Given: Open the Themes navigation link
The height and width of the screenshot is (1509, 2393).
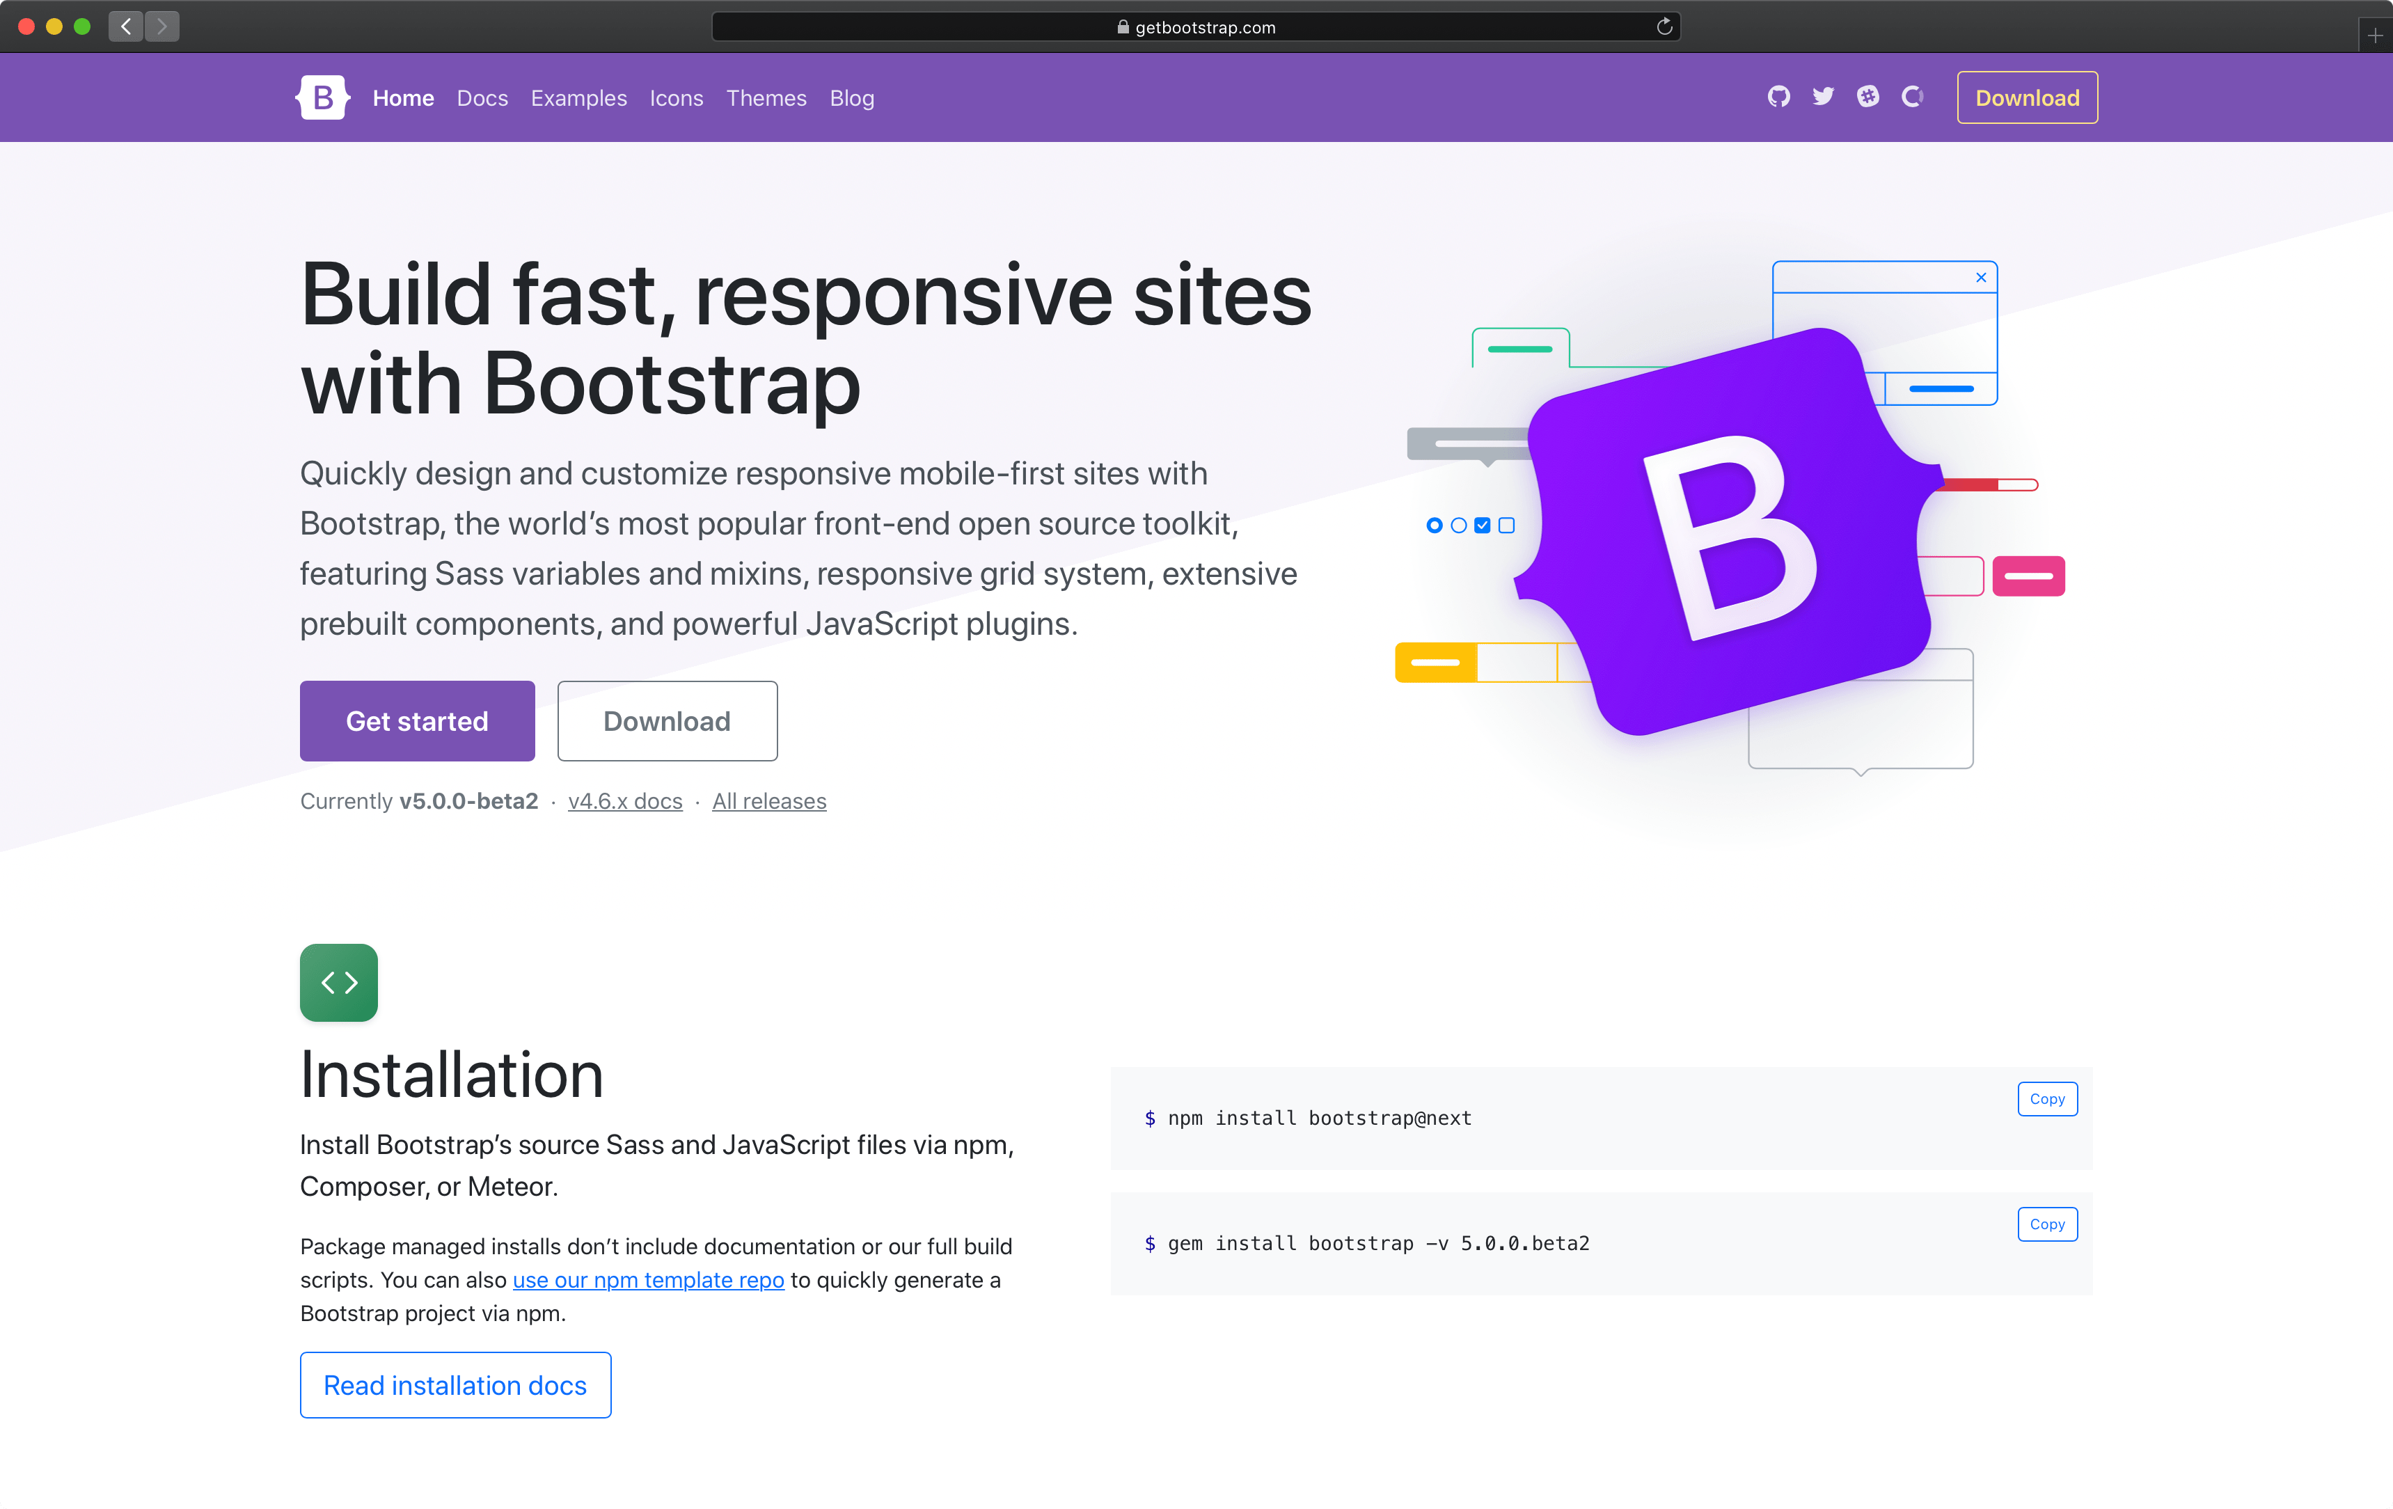Looking at the screenshot, I should click(x=765, y=97).
